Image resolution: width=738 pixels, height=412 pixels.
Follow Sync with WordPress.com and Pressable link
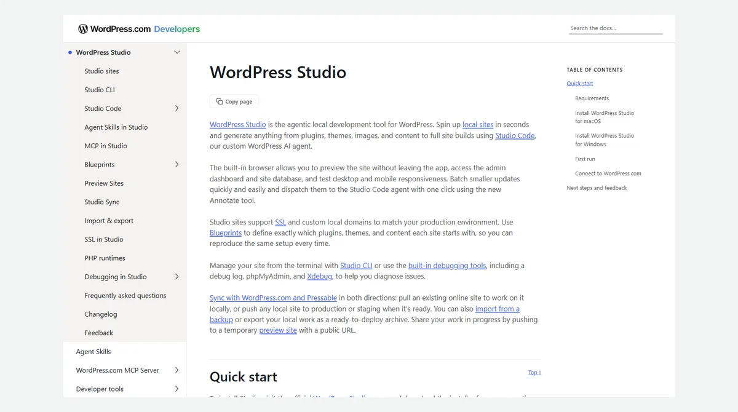[273, 298]
